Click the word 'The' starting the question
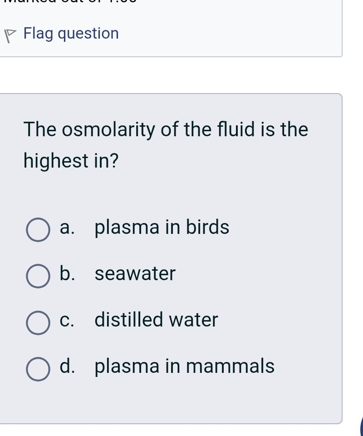The height and width of the screenshot is (436, 363). 41,129
